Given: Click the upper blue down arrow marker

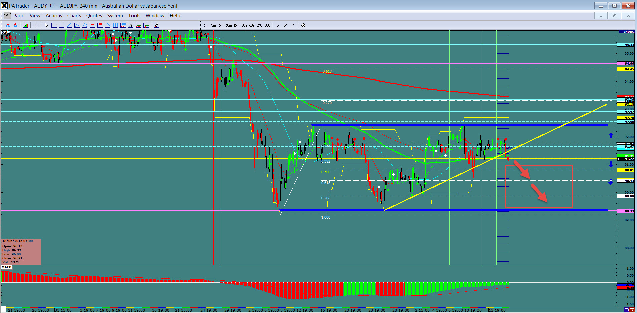Looking at the screenshot, I should click(611, 164).
